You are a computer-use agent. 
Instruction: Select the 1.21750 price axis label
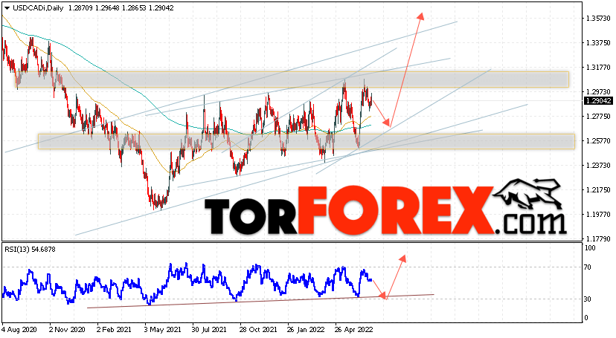tap(598, 189)
